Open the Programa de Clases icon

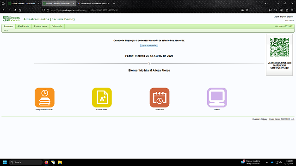pyautogui.click(x=44, y=97)
